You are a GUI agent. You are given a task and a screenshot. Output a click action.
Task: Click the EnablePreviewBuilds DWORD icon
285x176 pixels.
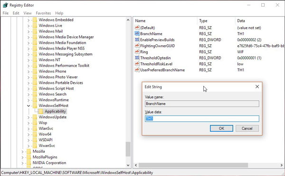(137, 39)
